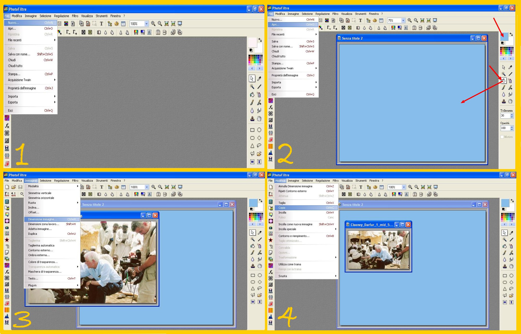Choose the Magic Wand tool in screenshot 4
The height and width of the screenshot is (334, 521).
coord(505,239)
